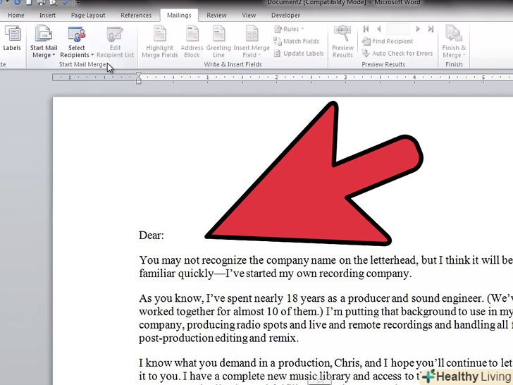The image size is (513, 385).
Task: Expand Select Recipients dropdown arrow
Action: pyautogui.click(x=92, y=55)
